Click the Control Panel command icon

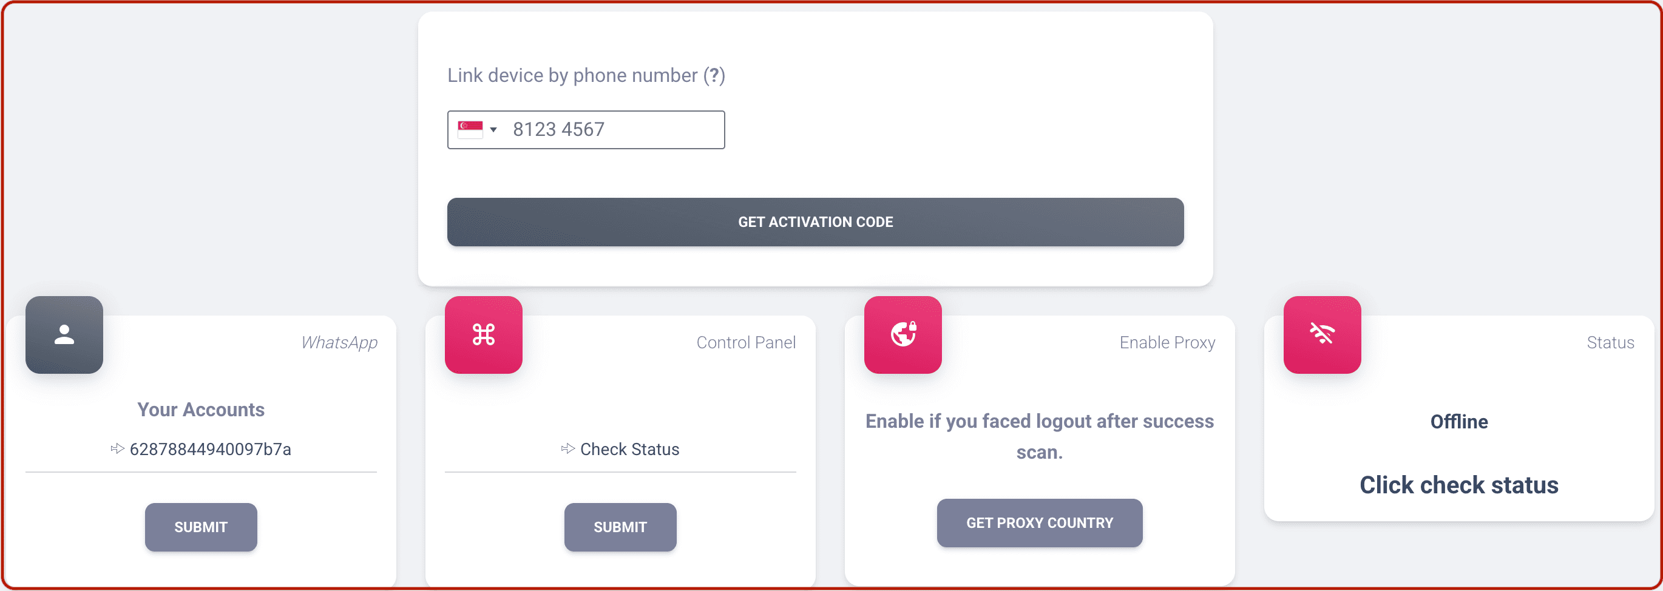click(484, 334)
